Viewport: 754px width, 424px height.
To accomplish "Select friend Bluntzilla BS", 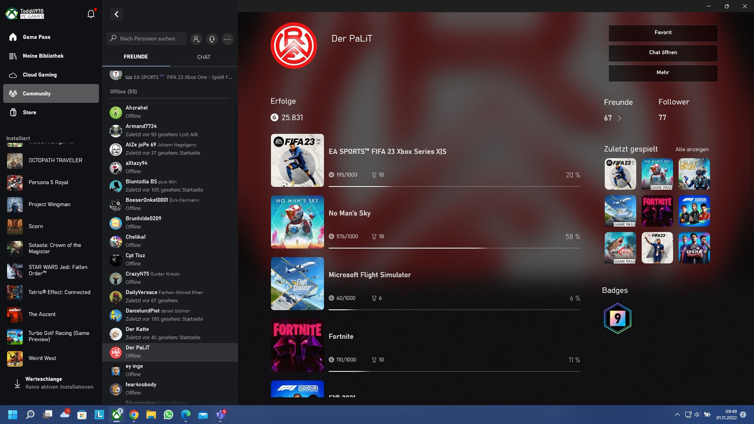I will 170,186.
